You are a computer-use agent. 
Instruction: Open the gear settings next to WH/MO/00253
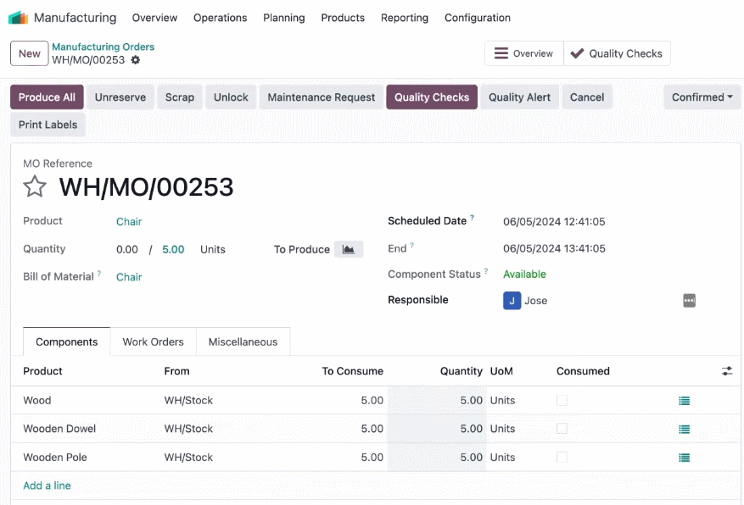pos(136,60)
